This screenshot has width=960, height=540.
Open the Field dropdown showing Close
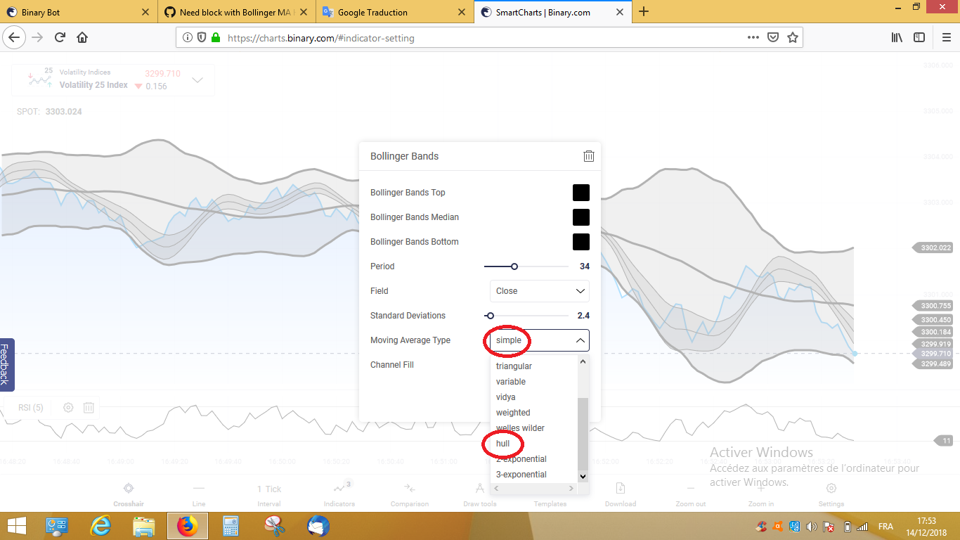click(539, 290)
